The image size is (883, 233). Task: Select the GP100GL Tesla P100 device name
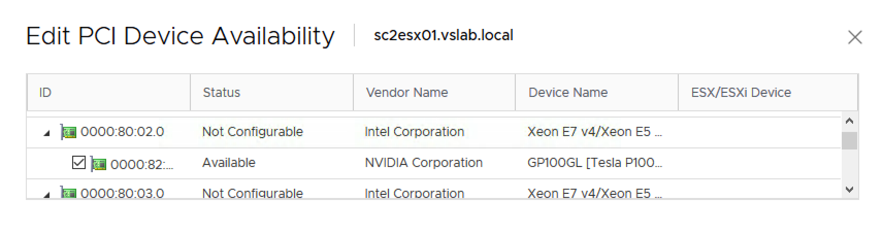pyautogui.click(x=594, y=163)
